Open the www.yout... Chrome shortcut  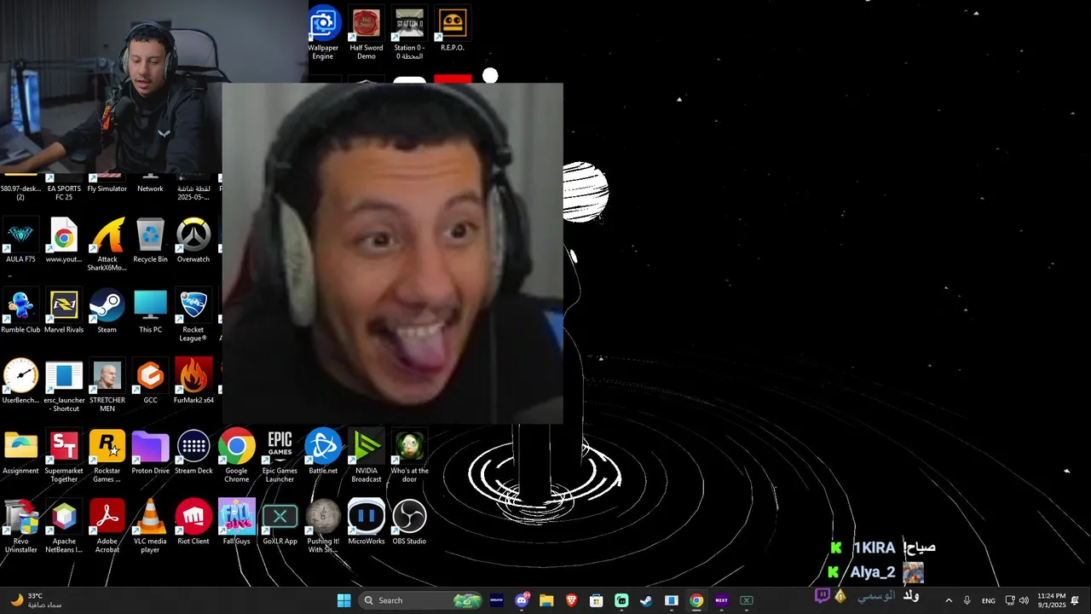64,241
